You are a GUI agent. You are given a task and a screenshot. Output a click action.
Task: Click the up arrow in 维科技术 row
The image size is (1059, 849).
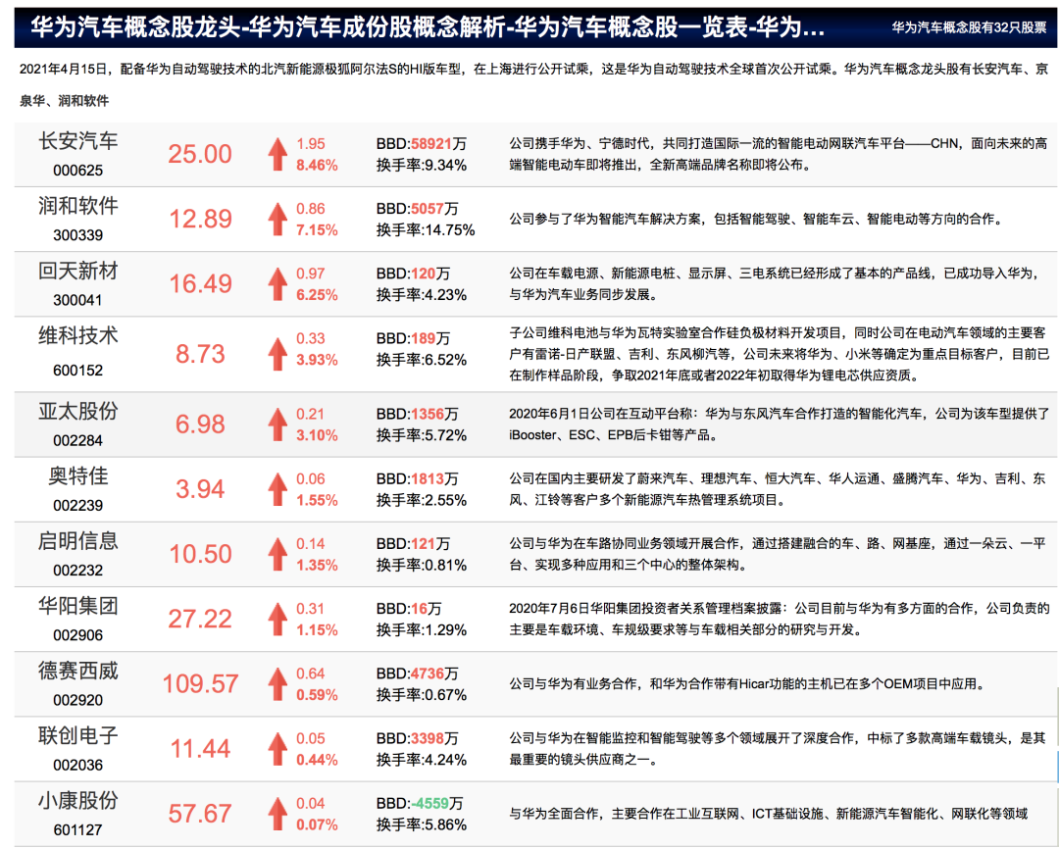click(x=277, y=355)
